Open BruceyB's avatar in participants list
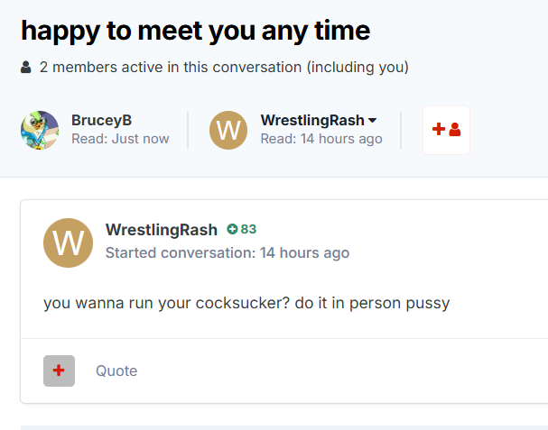Image resolution: width=548 pixels, height=430 pixels. (x=40, y=130)
